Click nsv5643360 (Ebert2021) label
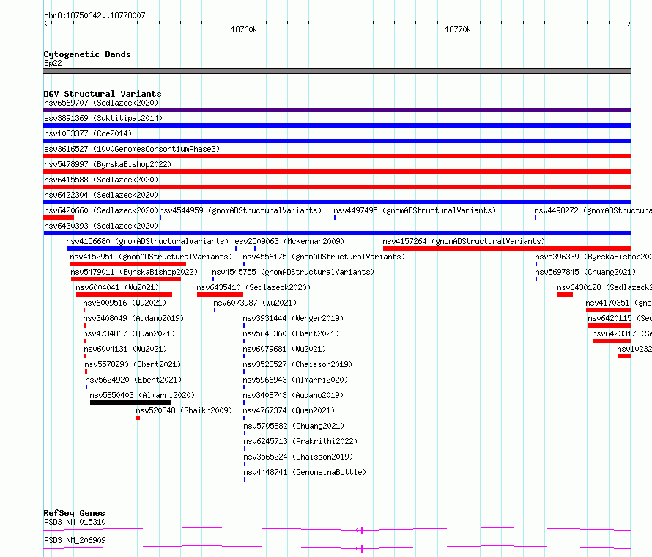The height and width of the screenshot is (557, 652). point(291,333)
